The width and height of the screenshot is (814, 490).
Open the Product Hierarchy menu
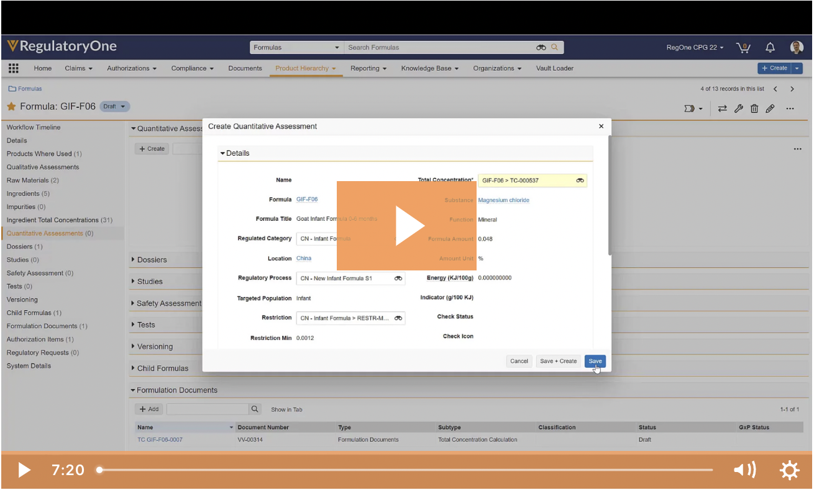point(305,68)
